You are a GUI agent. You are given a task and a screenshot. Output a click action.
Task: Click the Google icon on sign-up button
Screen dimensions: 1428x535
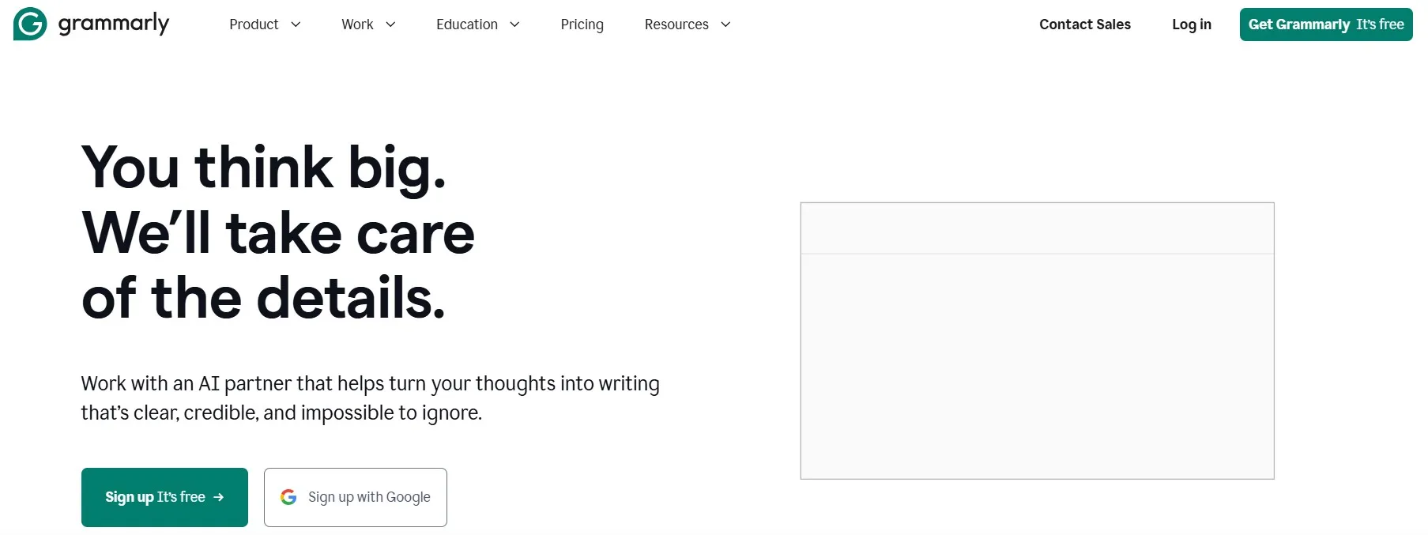289,497
